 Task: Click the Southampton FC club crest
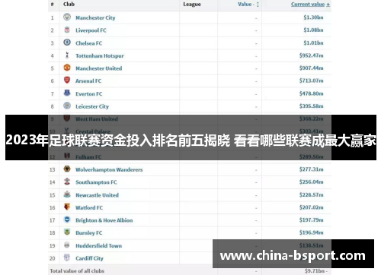coord(67,182)
